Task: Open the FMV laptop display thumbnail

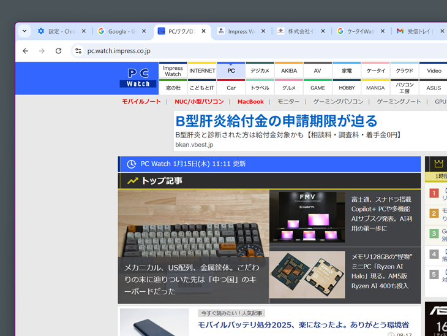Action: click(x=307, y=217)
